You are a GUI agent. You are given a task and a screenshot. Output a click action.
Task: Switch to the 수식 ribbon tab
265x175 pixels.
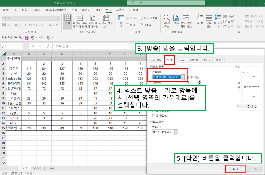tap(74, 10)
